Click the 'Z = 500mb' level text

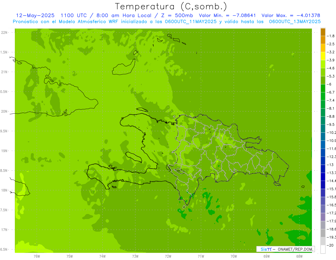[177, 15]
